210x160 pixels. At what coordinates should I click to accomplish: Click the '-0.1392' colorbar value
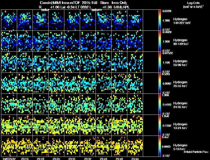(166, 126)
